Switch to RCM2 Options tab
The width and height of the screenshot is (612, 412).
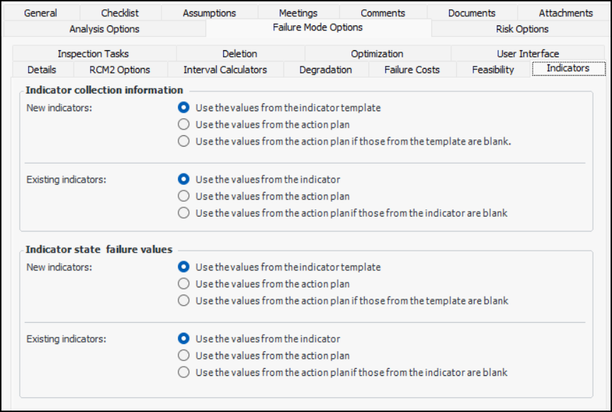point(120,69)
